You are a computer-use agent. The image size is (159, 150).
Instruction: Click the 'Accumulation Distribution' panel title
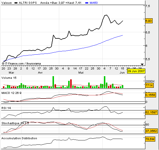(19, 138)
